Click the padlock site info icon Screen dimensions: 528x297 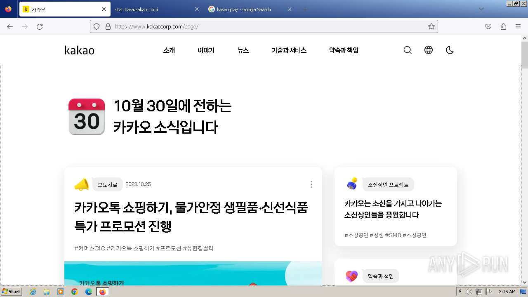coord(108,26)
